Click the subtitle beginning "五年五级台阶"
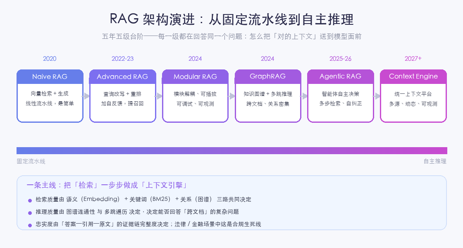 (231, 36)
